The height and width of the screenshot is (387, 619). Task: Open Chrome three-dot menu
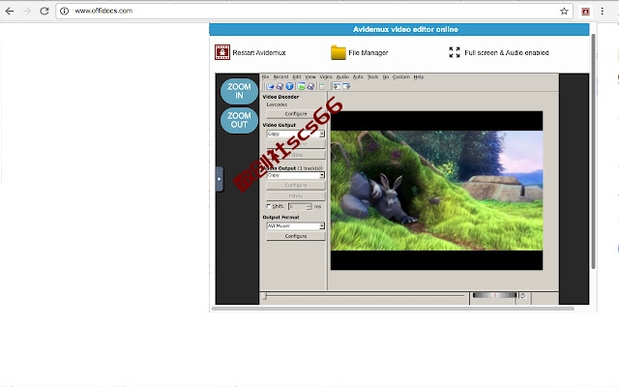pyautogui.click(x=602, y=11)
